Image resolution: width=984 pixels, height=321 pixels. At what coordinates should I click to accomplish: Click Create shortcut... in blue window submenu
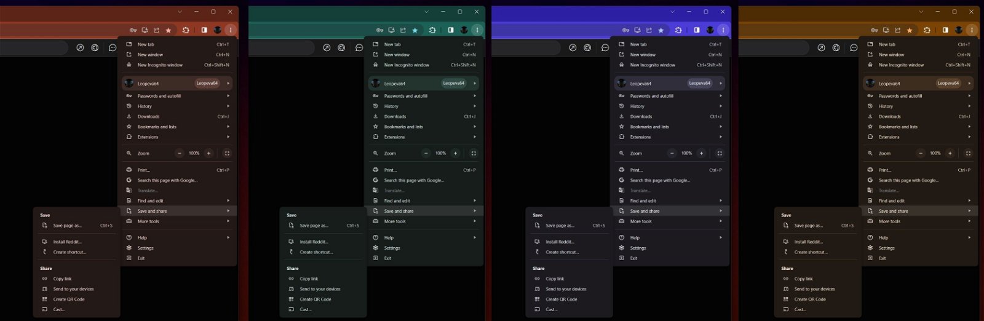click(569, 252)
